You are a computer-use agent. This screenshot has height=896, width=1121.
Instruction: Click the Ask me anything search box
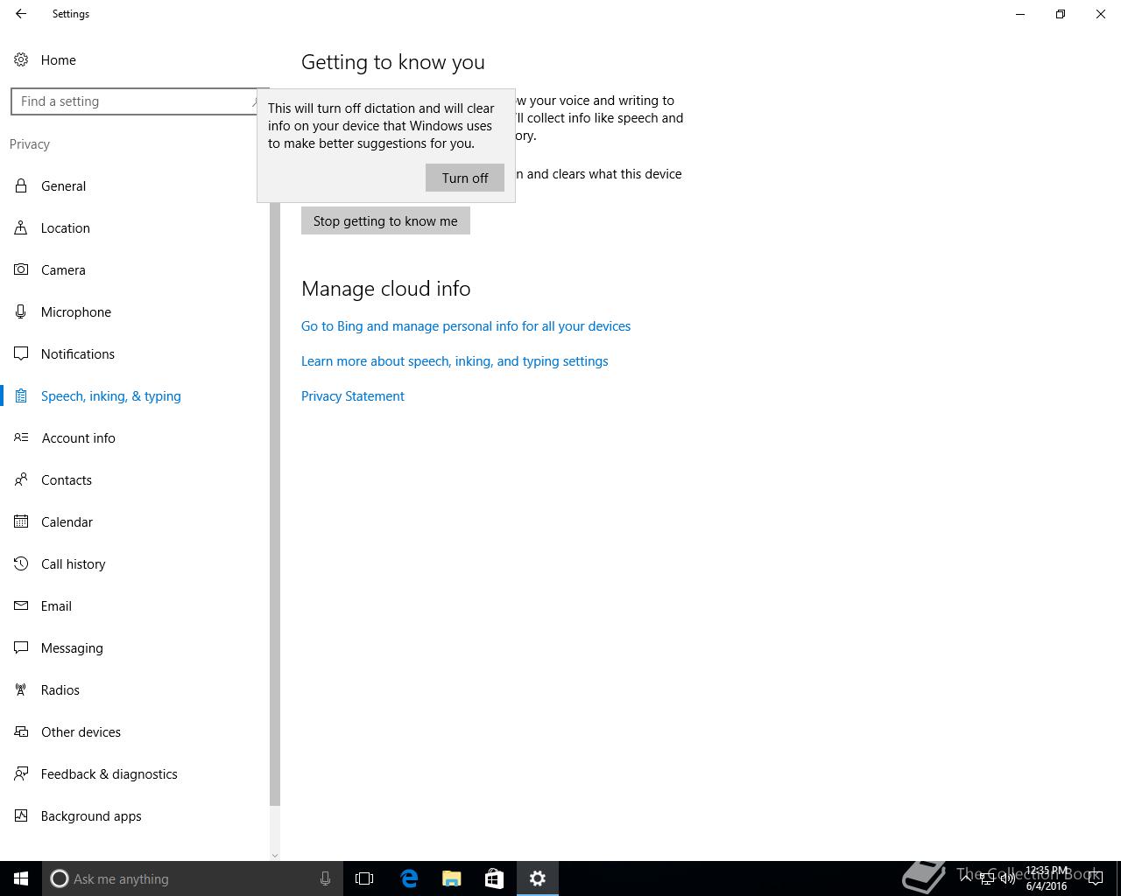pos(191,878)
